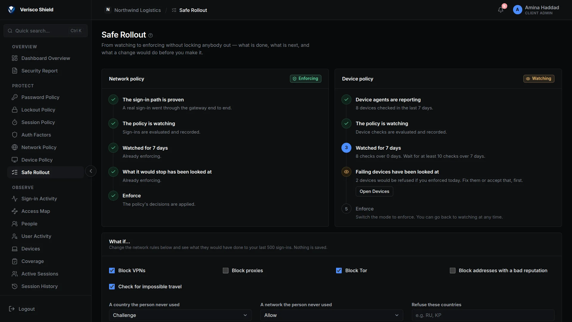Image resolution: width=572 pixels, height=322 pixels.
Task: Click the Logout arrow icon
Action: pyautogui.click(x=12, y=309)
